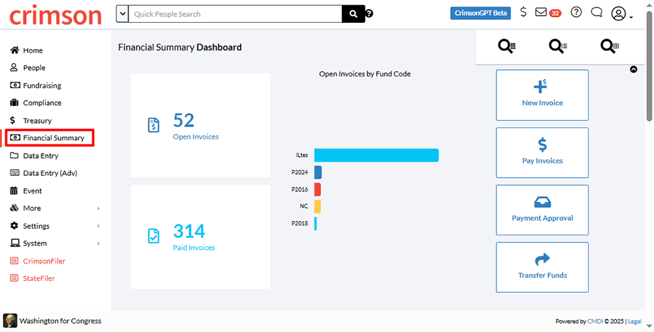
Task: Click the first magnifier search icon
Action: coord(507,46)
